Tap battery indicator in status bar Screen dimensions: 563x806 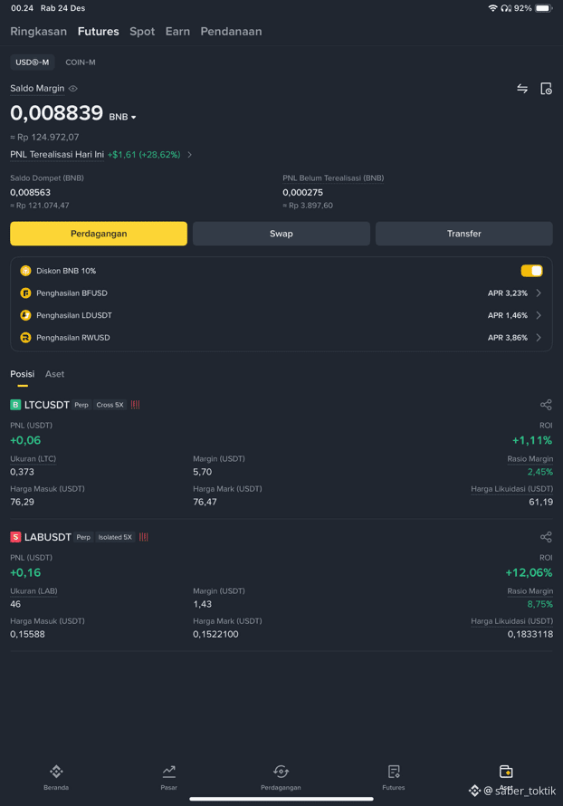(x=543, y=8)
